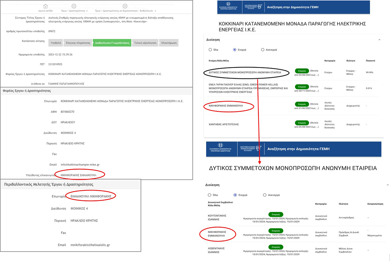The width and height of the screenshot is (390, 261).
Task: Open the Έργα / Δραστηριότητες σε δημοσιοποίηση - διαβούλευση dropdown
Action: (125, 11)
